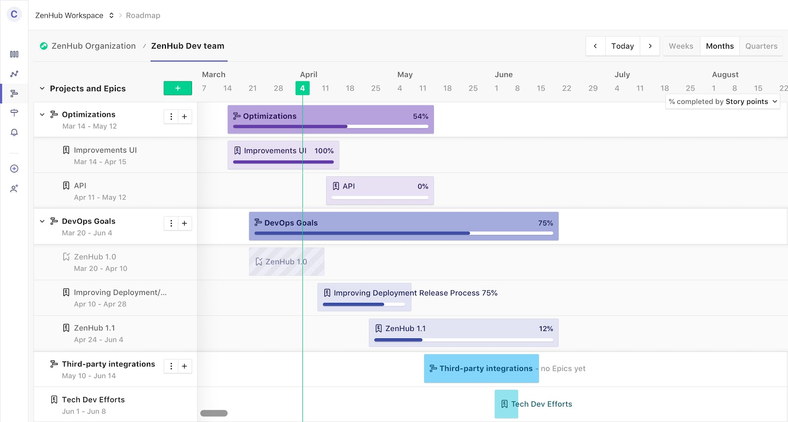Viewport: 788px width, 422px height.
Task: Collapse the Projects and Epics section
Action: pyautogui.click(x=42, y=89)
